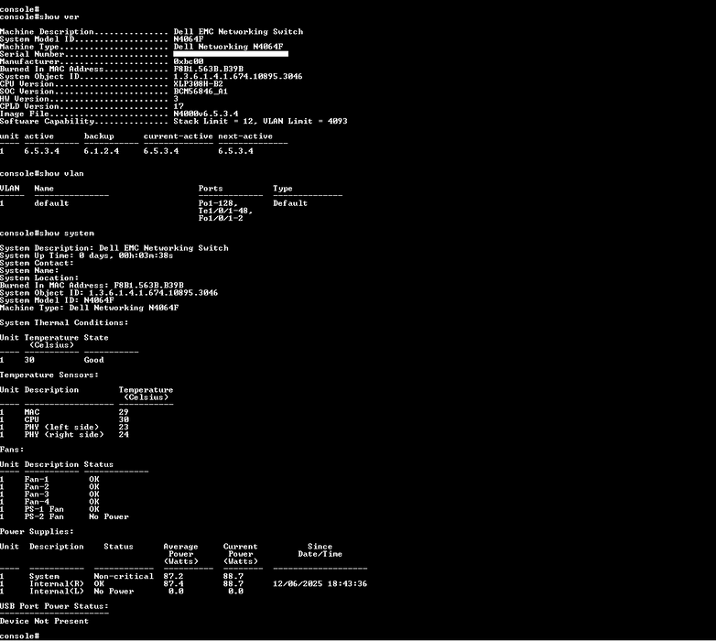Click the Po1-128 ports entry
This screenshot has height=641, width=716.
tap(218, 203)
